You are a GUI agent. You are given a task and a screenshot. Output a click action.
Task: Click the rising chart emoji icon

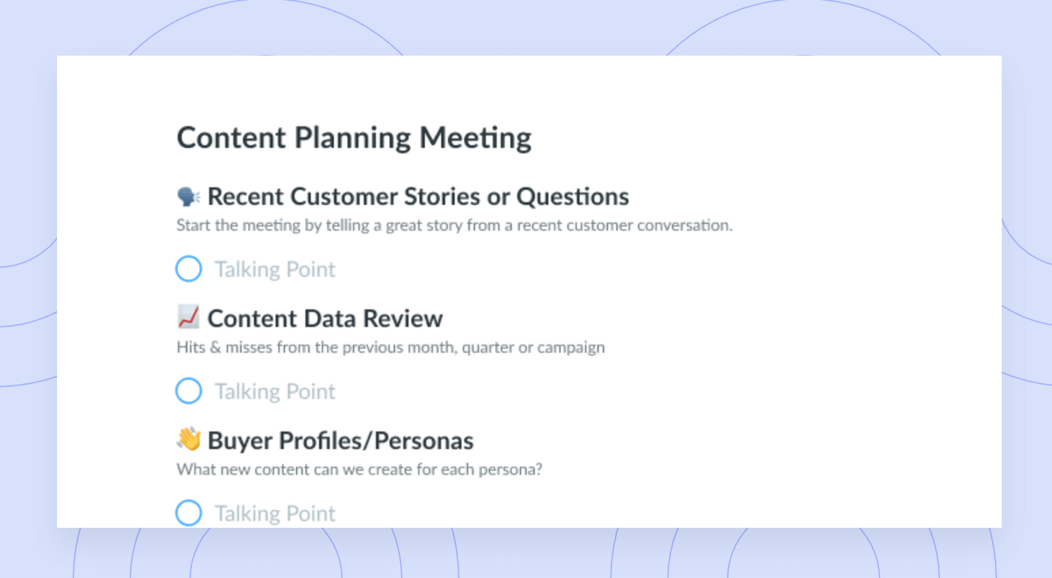(x=188, y=317)
